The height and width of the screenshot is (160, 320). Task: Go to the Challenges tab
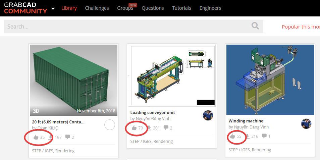[x=97, y=8]
